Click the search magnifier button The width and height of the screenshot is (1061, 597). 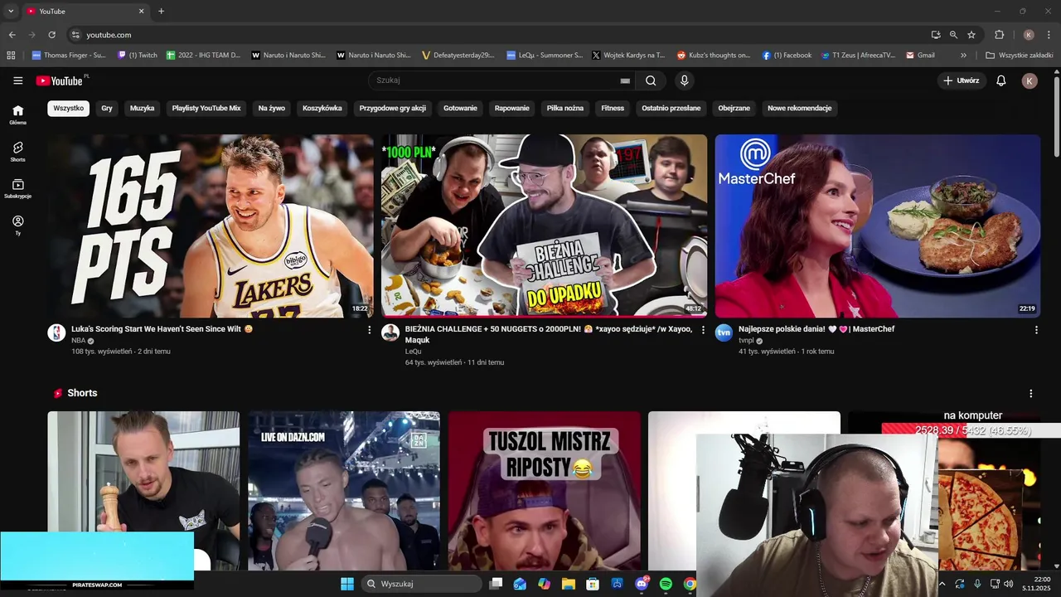point(651,80)
